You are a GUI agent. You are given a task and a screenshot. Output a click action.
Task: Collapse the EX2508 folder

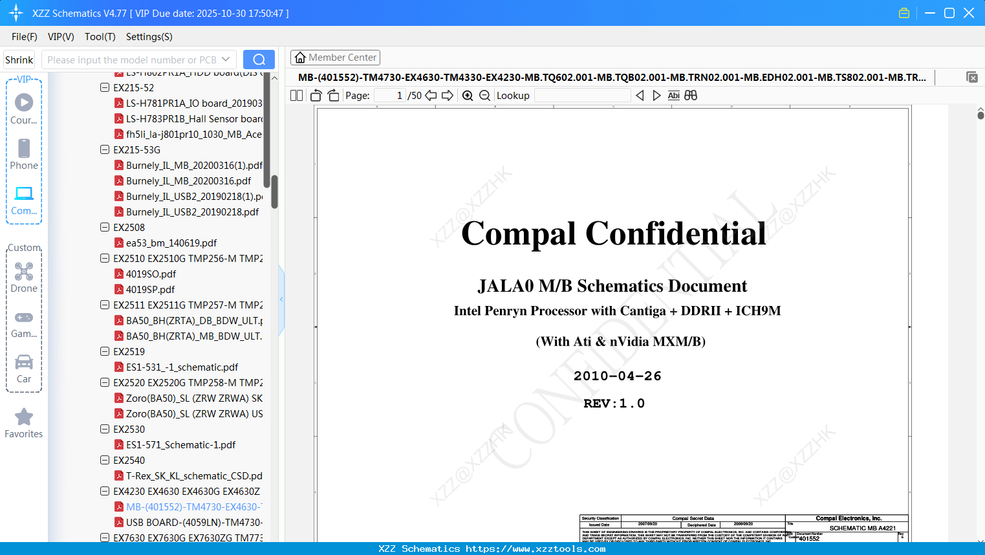(x=105, y=227)
